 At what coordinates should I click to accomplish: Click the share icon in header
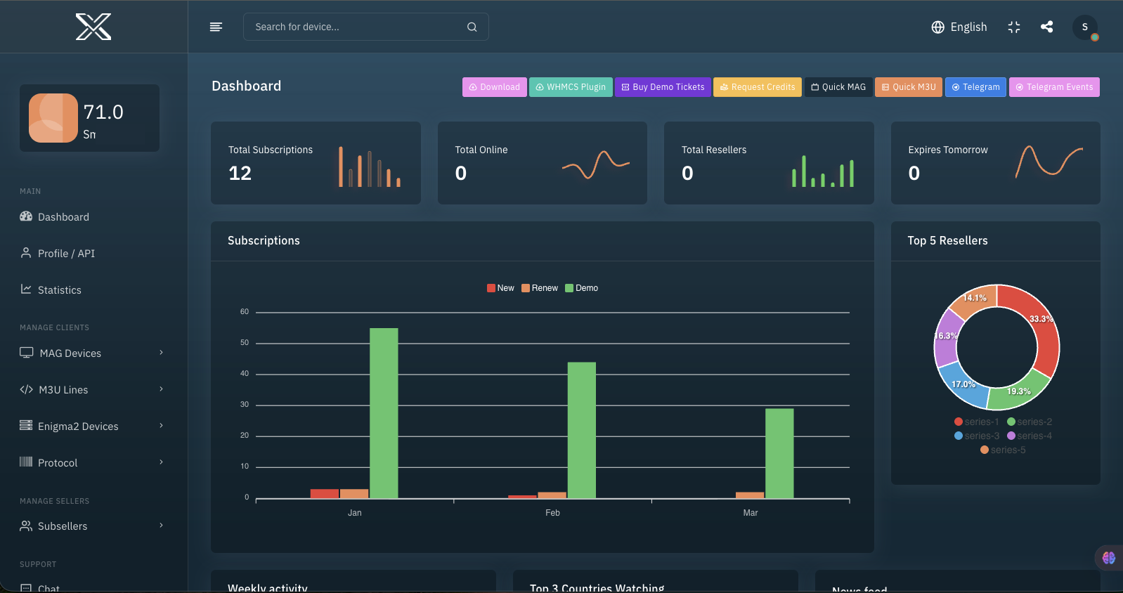pyautogui.click(x=1046, y=27)
